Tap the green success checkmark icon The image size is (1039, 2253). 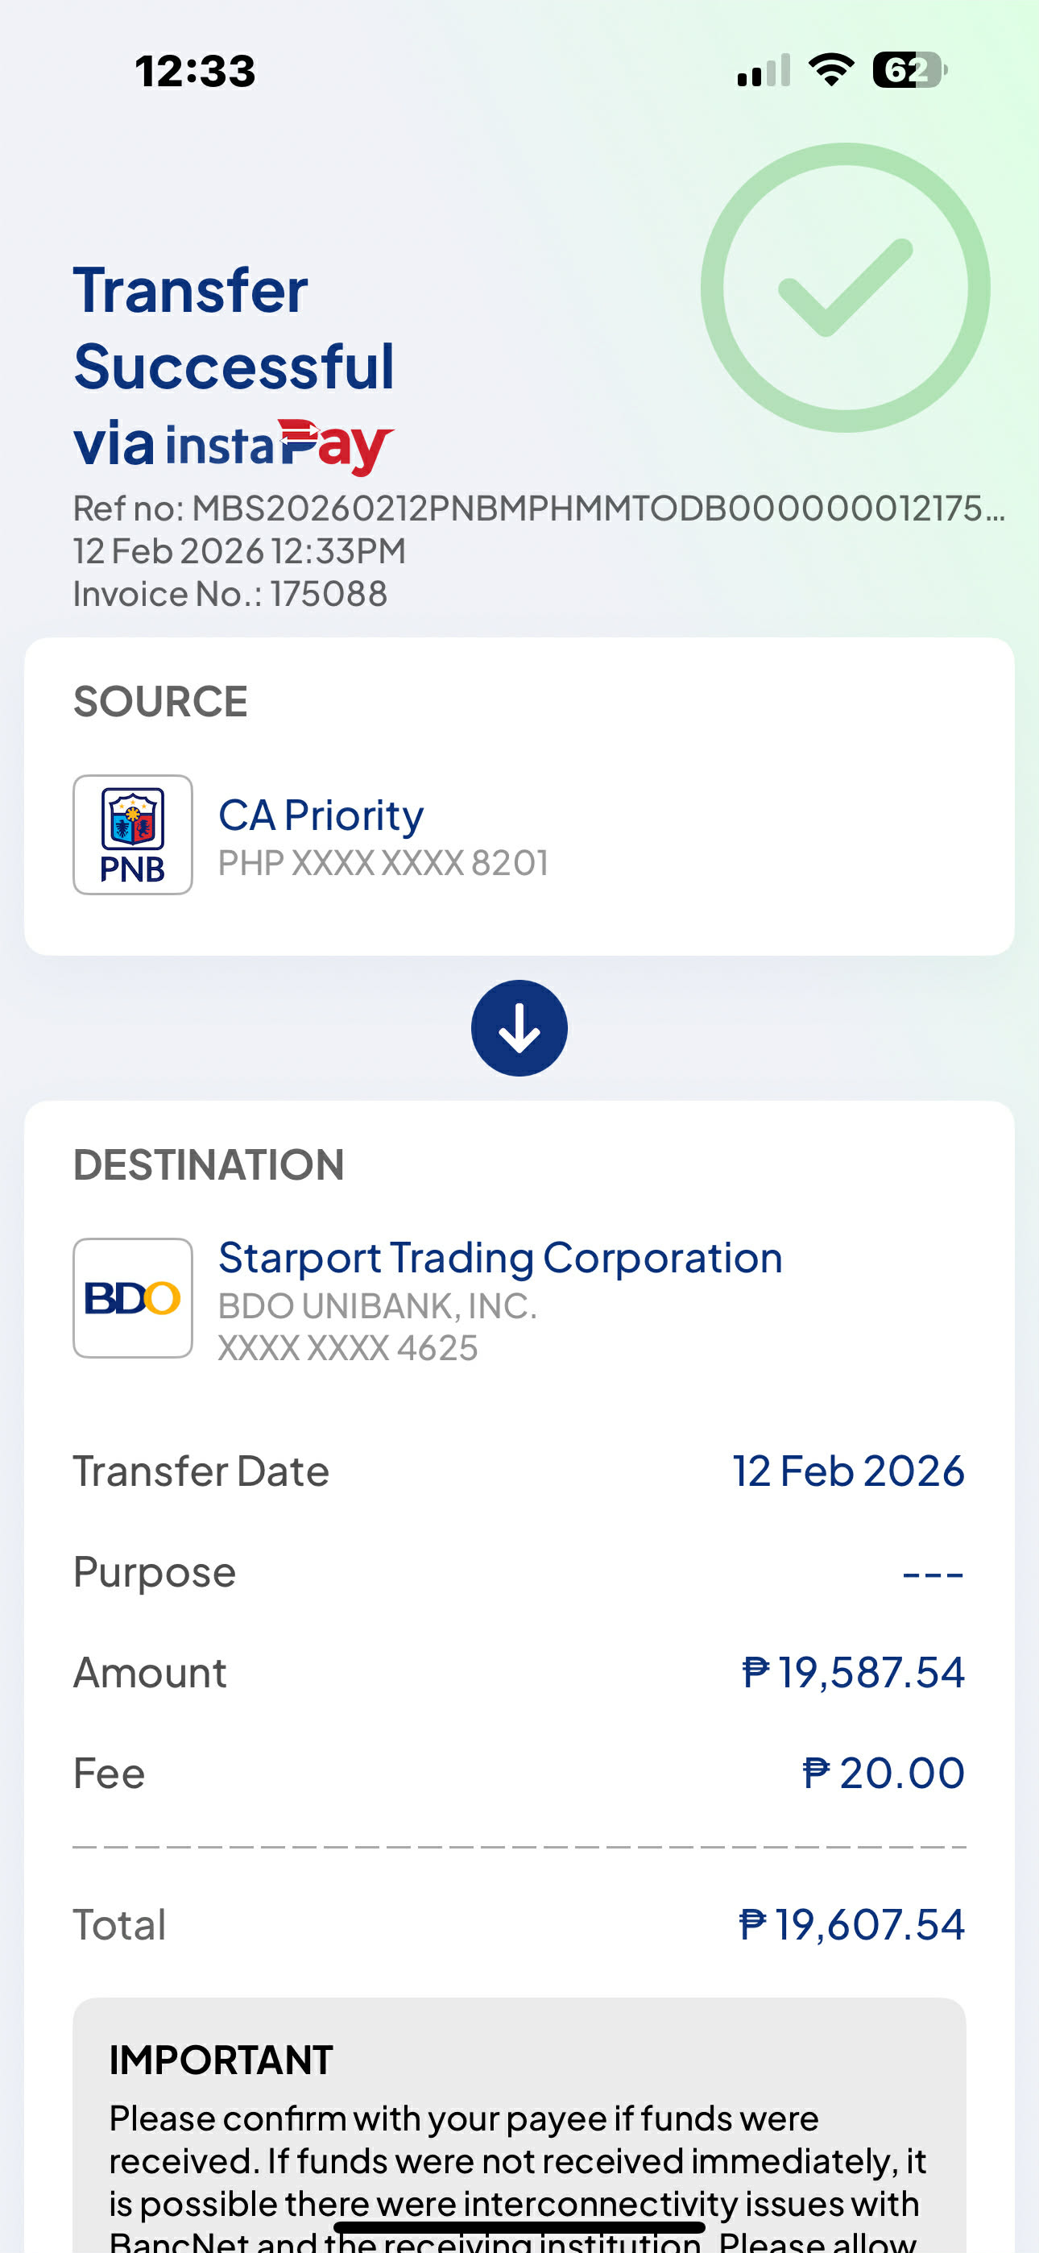pyautogui.click(x=845, y=288)
